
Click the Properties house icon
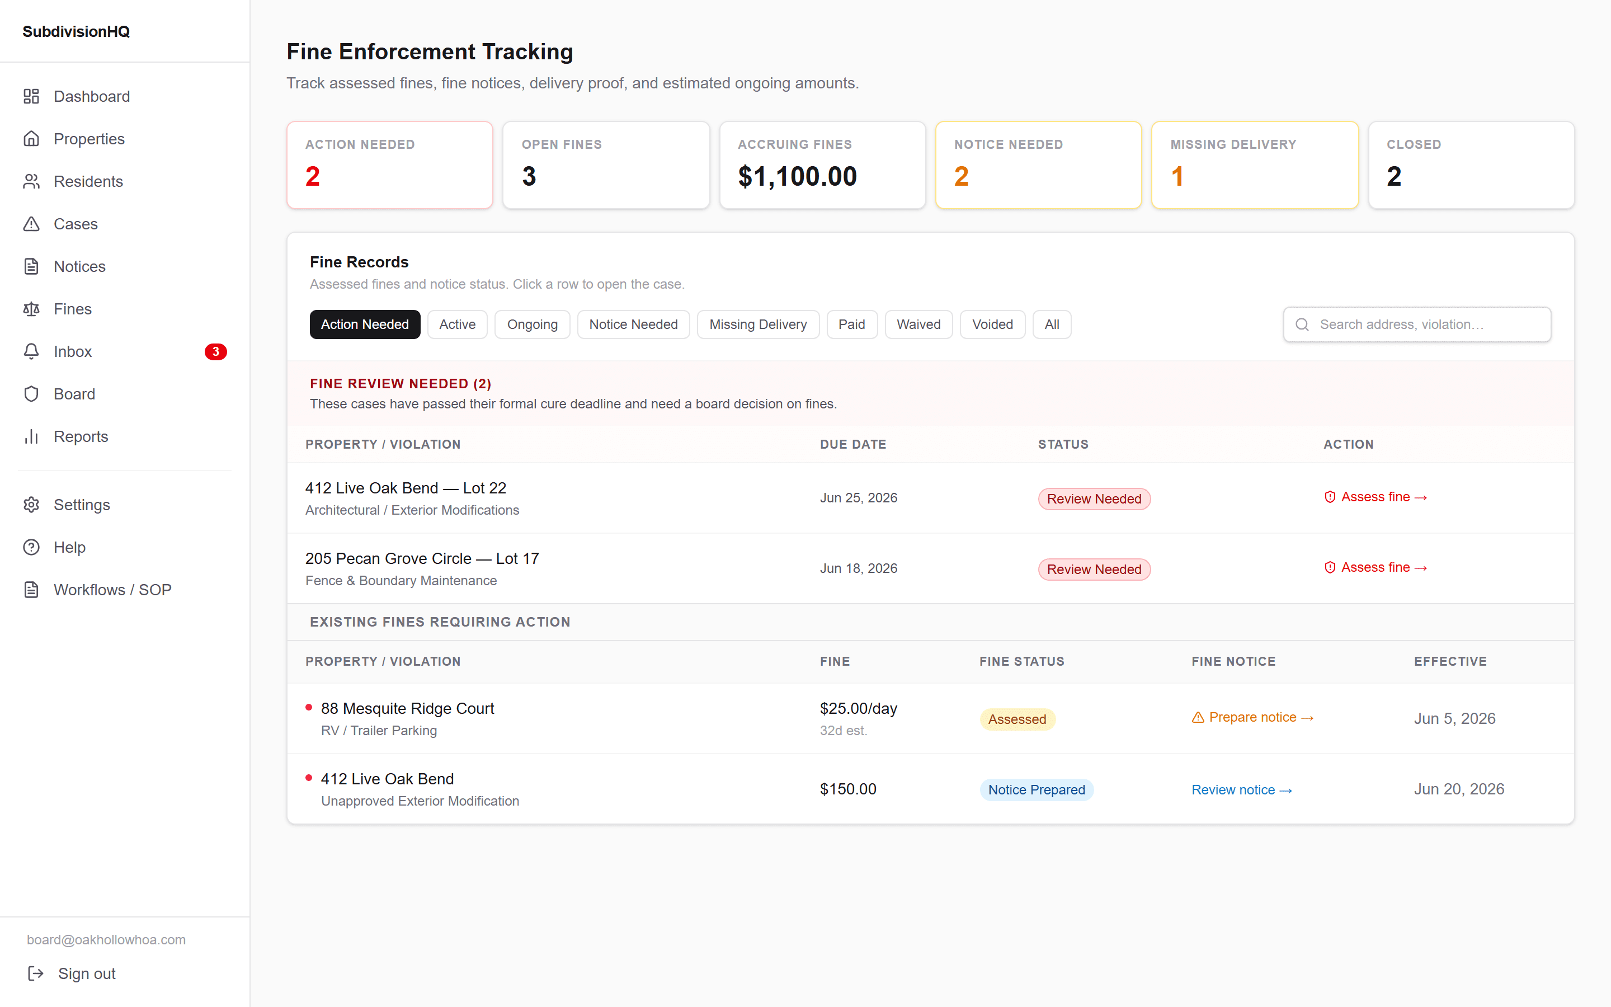(x=31, y=139)
